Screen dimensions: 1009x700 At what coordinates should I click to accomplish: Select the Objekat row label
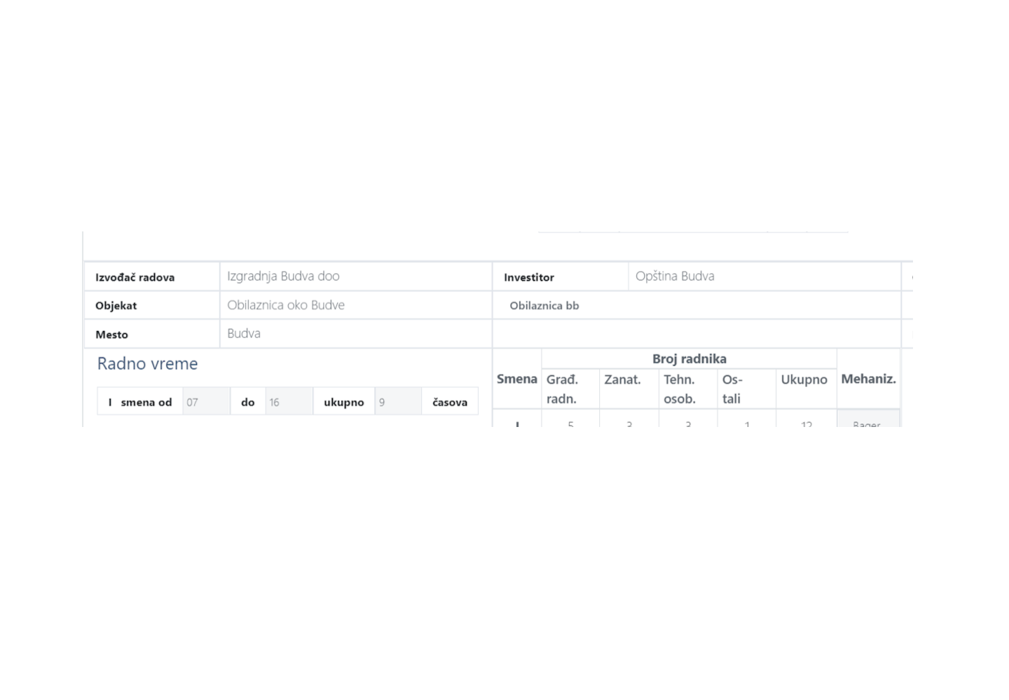coord(116,306)
